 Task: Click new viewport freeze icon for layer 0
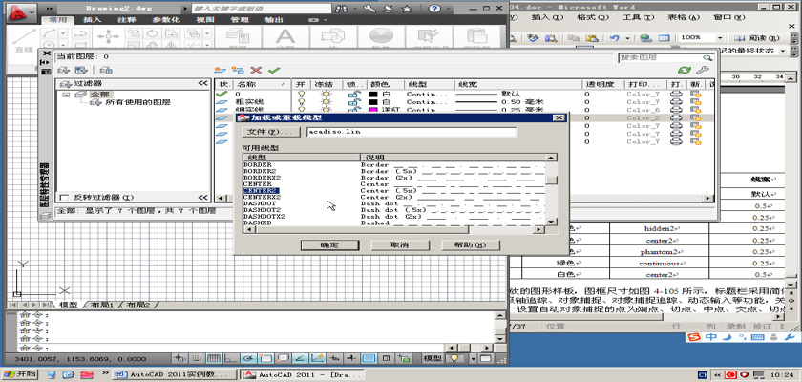click(x=696, y=95)
